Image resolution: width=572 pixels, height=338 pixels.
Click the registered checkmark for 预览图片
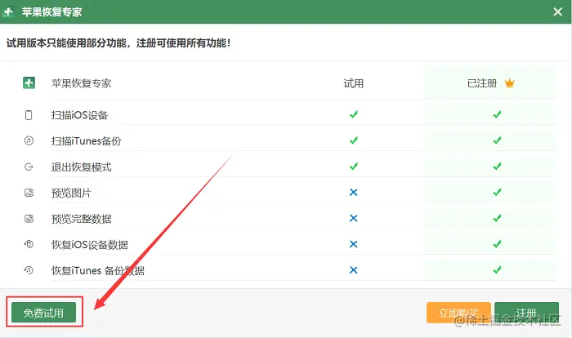497,192
